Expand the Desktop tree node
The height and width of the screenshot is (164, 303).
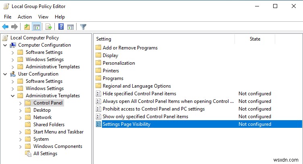21,111
